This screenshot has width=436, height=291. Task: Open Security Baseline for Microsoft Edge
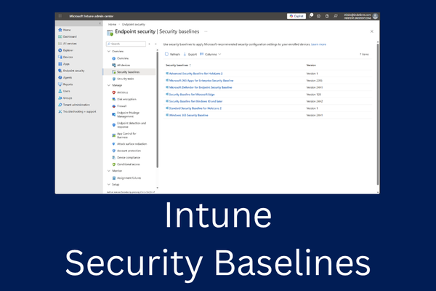tap(190, 95)
